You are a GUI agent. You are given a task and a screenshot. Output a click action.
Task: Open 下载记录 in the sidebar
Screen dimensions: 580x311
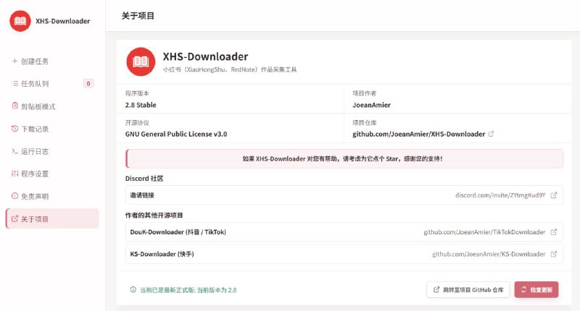click(52, 129)
